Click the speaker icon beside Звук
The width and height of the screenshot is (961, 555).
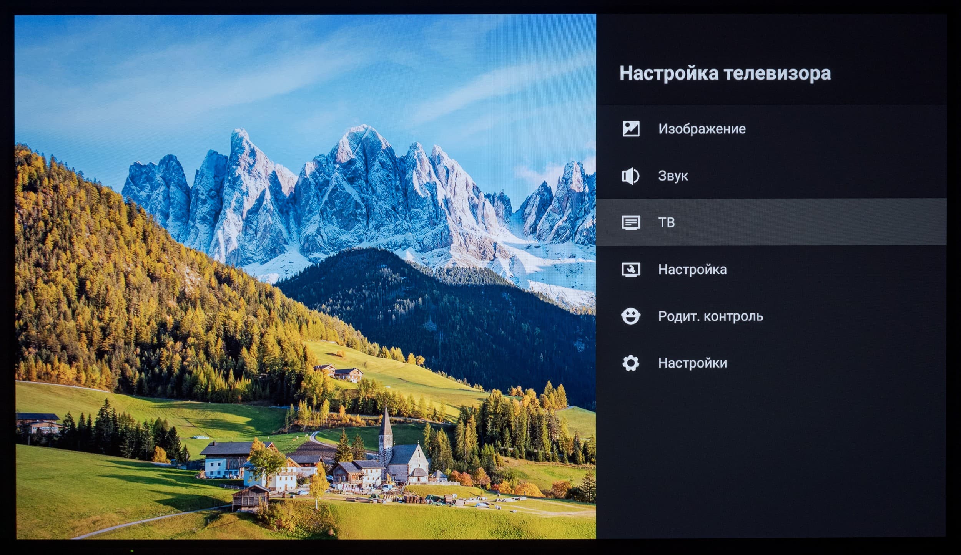[x=630, y=176]
